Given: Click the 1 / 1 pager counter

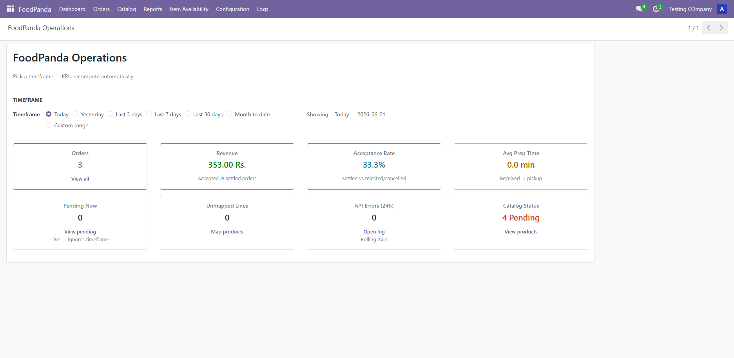Looking at the screenshot, I should pos(694,28).
